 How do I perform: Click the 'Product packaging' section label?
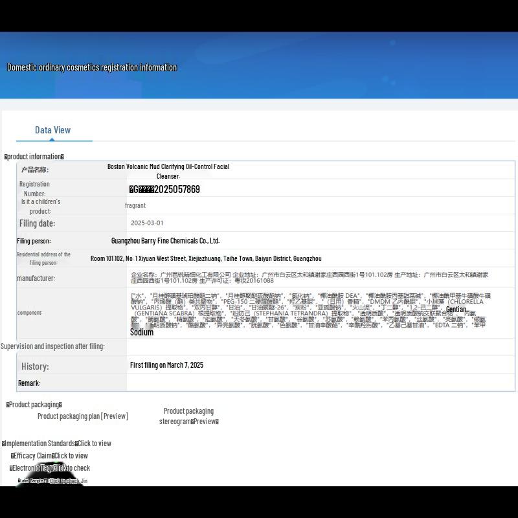(34, 405)
